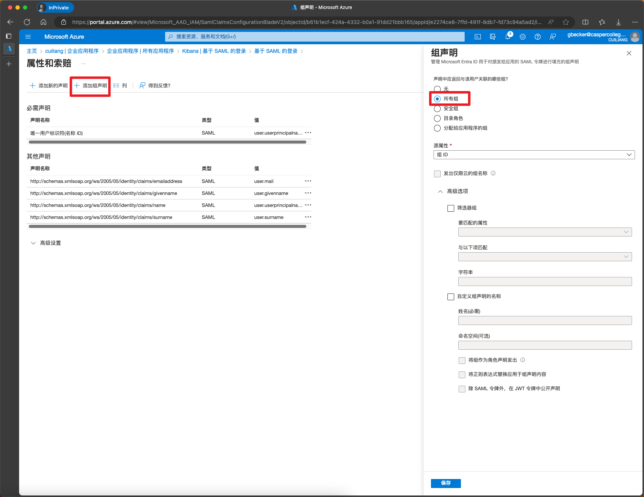
Task: Open the 要匹配的属性 dropdown
Action: click(545, 232)
